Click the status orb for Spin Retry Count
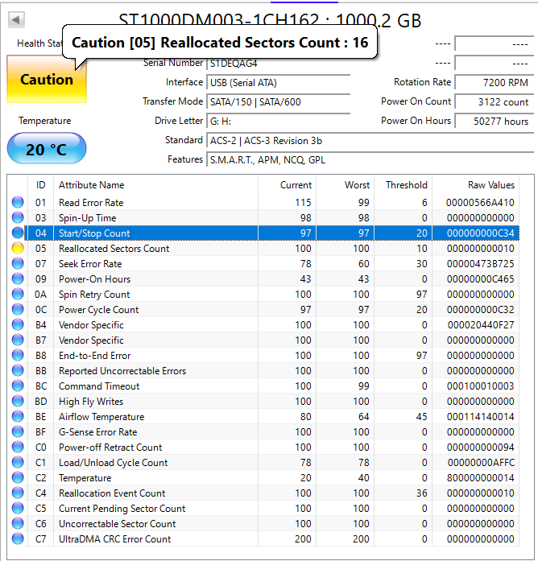The width and height of the screenshot is (538, 561). (x=18, y=294)
